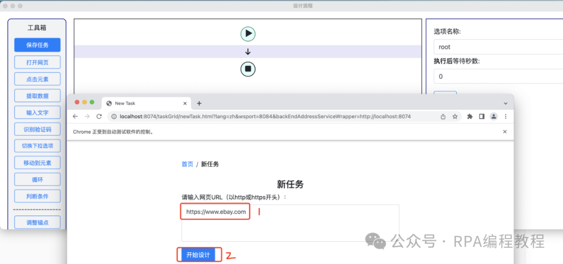This screenshot has width=563, height=264.
Task: Toggle Chrome side panel icon
Action: tap(482, 116)
